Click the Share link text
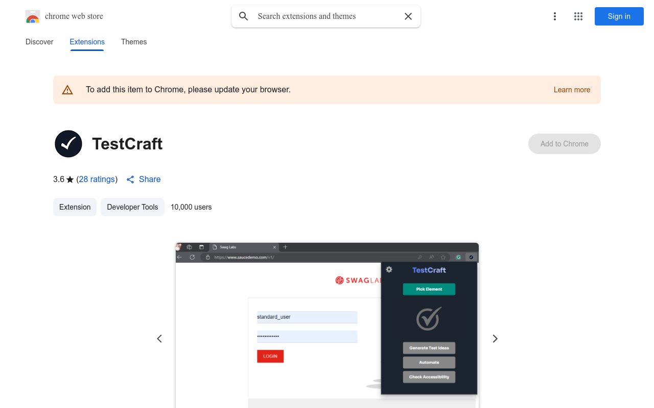The image size is (654, 408). pyautogui.click(x=150, y=180)
